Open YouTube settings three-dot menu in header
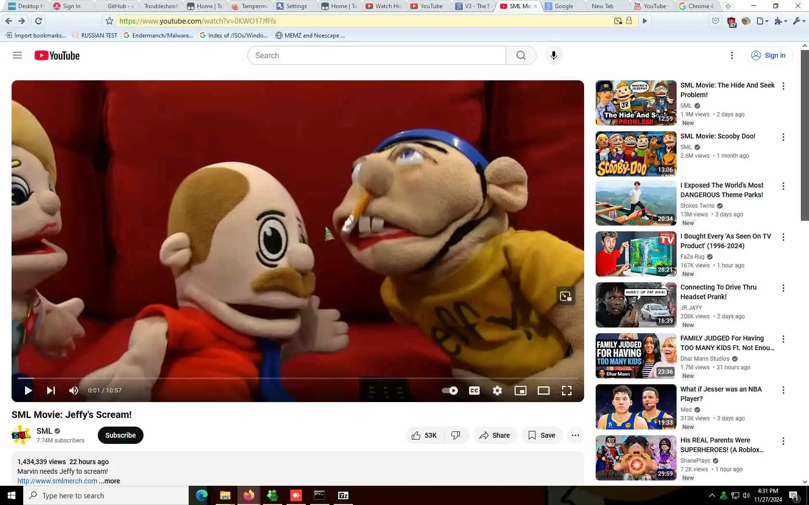The width and height of the screenshot is (809, 505). click(731, 55)
